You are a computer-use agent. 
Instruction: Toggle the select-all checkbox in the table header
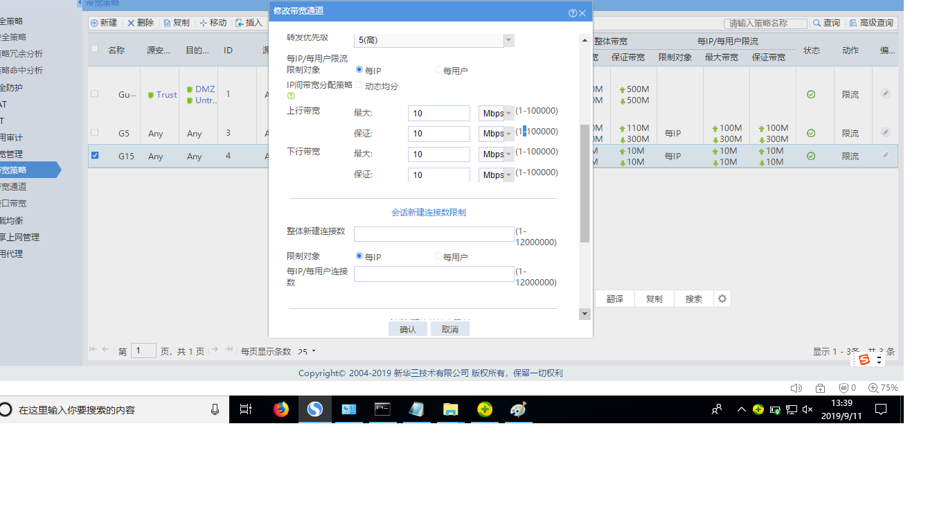coord(95,48)
